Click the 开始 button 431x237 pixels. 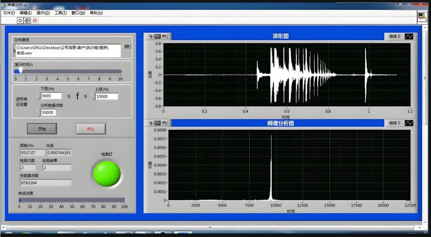[42, 129]
